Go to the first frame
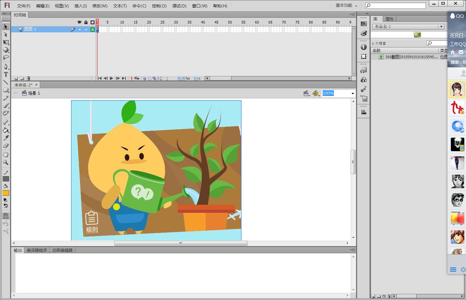Image resolution: width=466 pixels, height=300 pixels. pyautogui.click(x=99, y=78)
